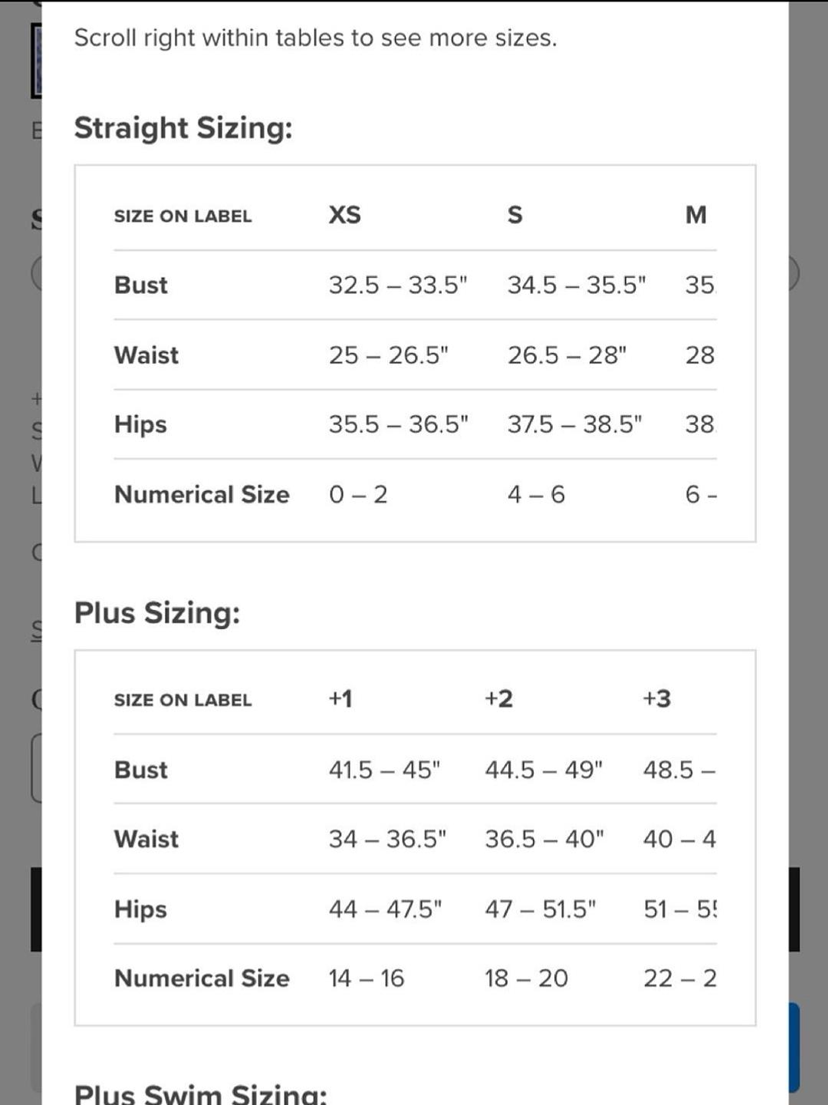
Task: Select the M column header in Straight Sizing
Action: (695, 215)
